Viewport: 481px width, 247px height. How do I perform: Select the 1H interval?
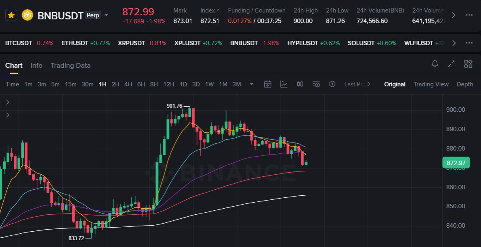coord(103,84)
